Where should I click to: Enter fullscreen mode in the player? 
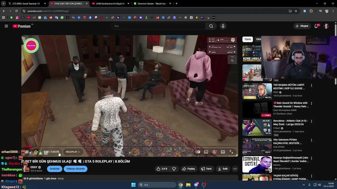click(x=231, y=152)
